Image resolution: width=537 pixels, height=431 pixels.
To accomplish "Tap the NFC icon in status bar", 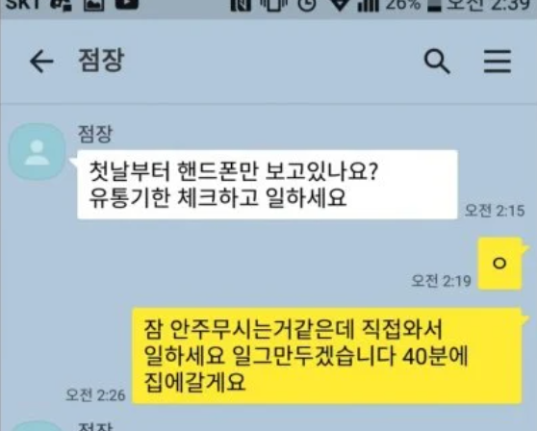I will [x=241, y=5].
